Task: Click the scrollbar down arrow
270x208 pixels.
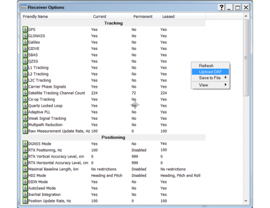Action: [246, 201]
